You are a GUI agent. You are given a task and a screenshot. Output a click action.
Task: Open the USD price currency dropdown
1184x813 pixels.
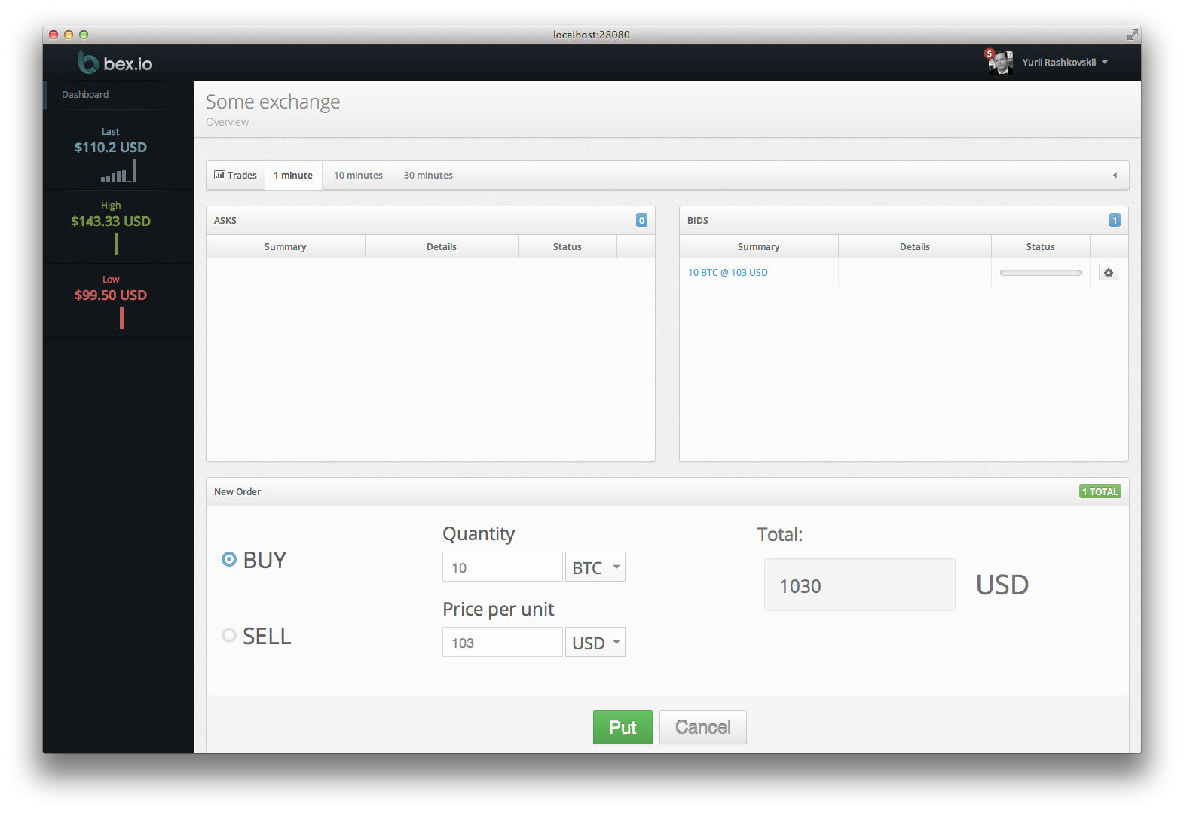(595, 643)
